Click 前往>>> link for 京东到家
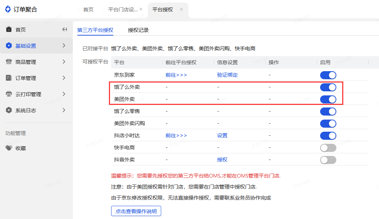 click(176, 75)
